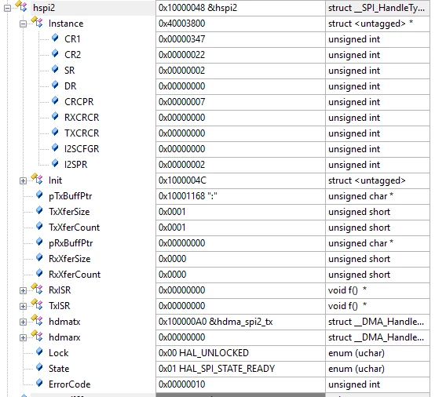This screenshot has width=435, height=397.
Task: Click the TxISR pointer icon
Action: [37, 304]
